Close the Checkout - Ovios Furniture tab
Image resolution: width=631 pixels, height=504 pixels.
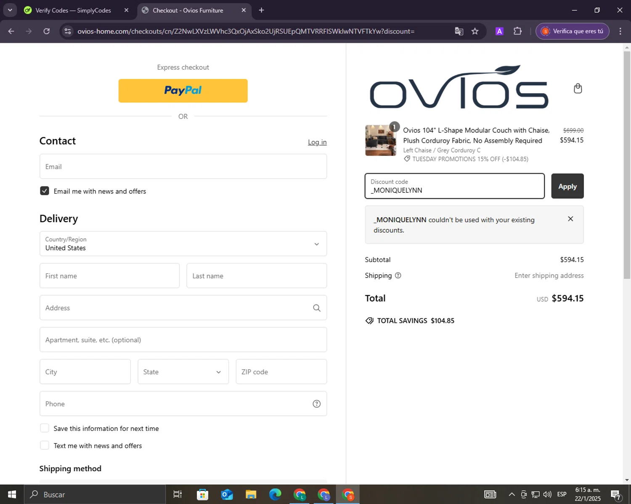[244, 10]
